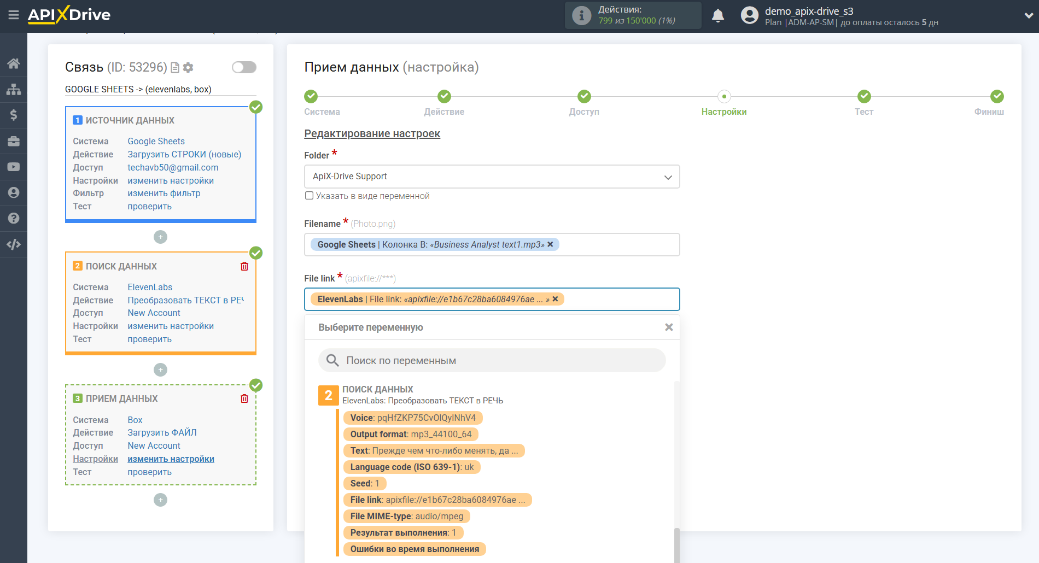
Task: Open the connections sitemap sidebar icon
Action: [x=14, y=89]
